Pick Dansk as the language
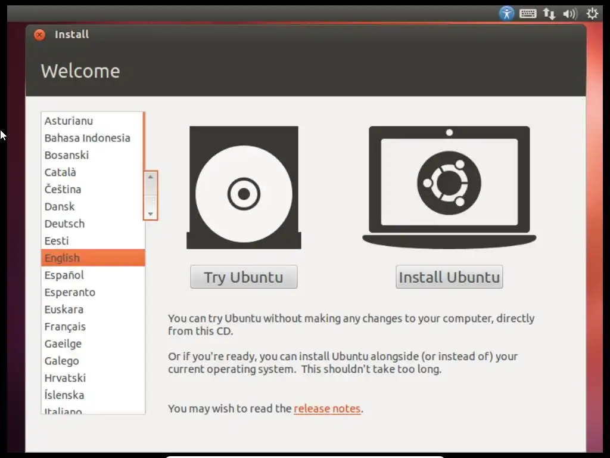Screen dimensions: 610x458 93,206
